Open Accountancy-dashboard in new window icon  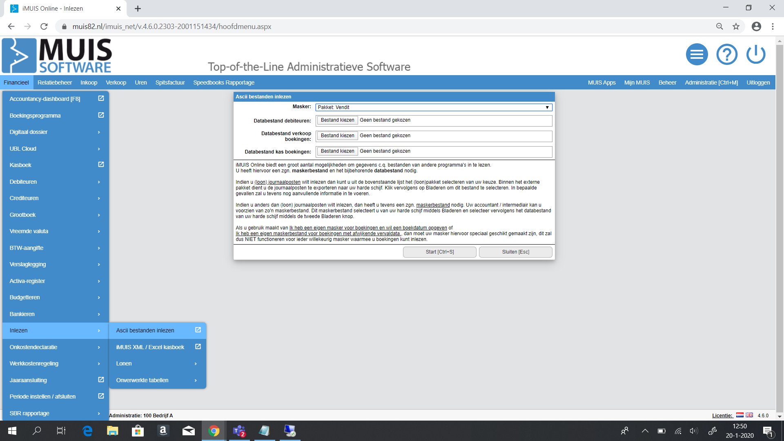pyautogui.click(x=101, y=98)
